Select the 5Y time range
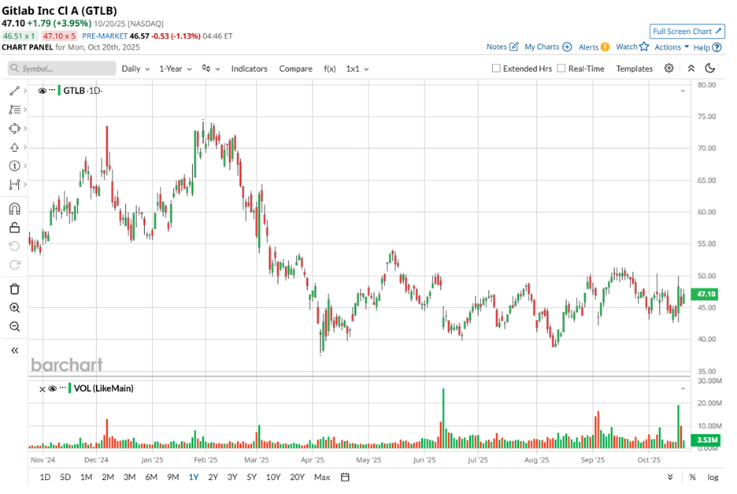Screen dimensions: 737x494 coord(252,477)
